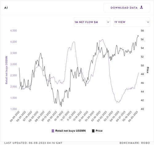
Task: Click the AI panel title
Action: tap(6, 8)
